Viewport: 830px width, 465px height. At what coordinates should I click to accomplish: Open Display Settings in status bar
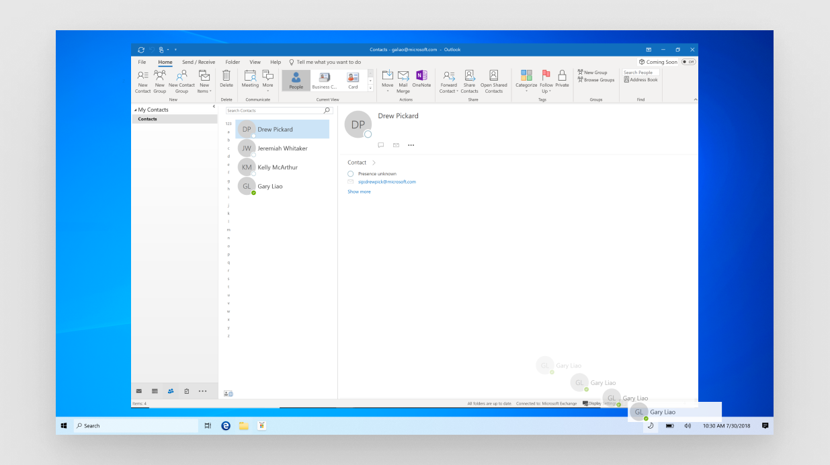tap(599, 403)
